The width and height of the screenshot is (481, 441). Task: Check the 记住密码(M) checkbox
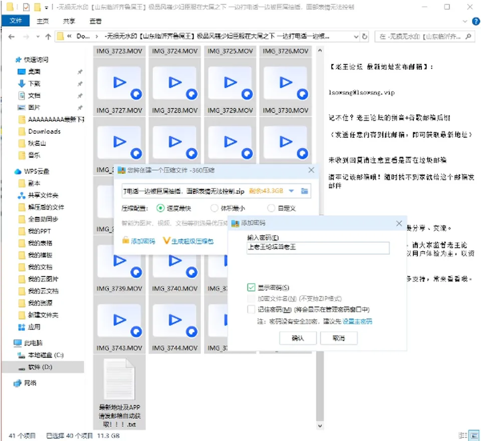[x=251, y=309]
